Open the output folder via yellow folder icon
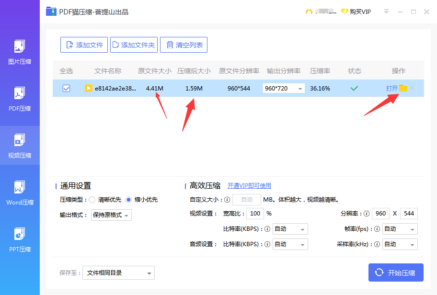The width and height of the screenshot is (437, 295). (403, 88)
